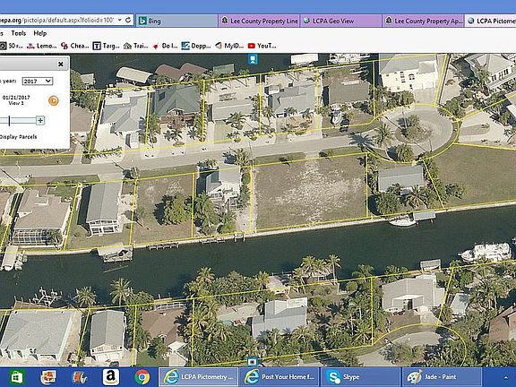Viewport: 516px width, 387px height.
Task: Switch to 'Post Your Home f...' taskbar window
Action: click(279, 377)
